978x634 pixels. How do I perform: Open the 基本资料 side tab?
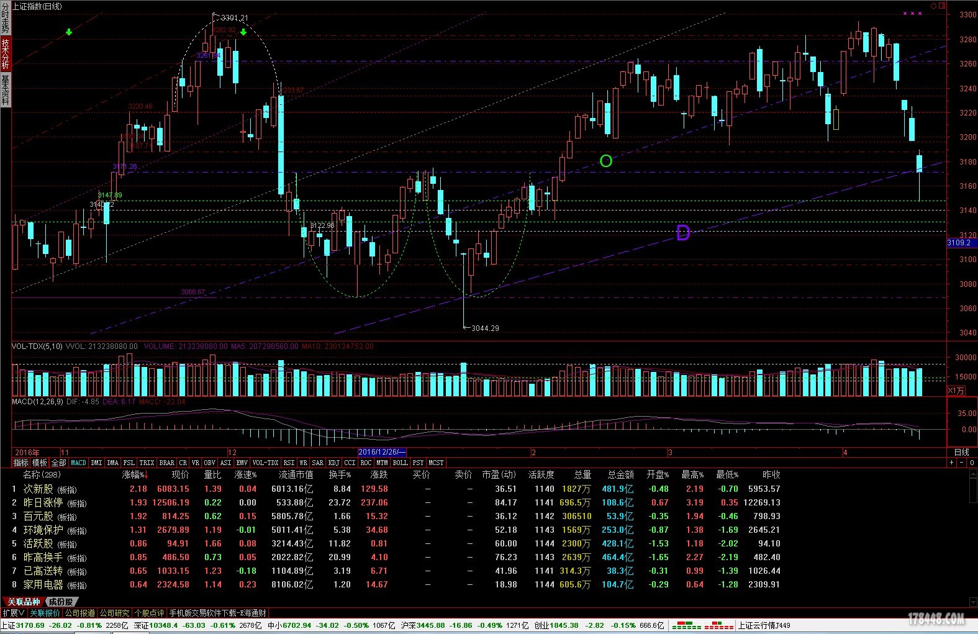coord(5,89)
